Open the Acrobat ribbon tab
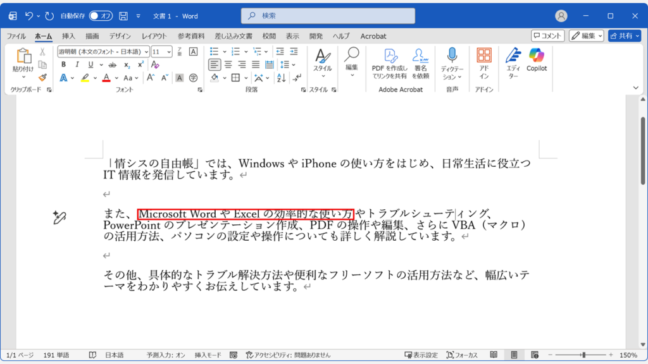Image resolution: width=648 pixels, height=364 pixels. tap(373, 36)
